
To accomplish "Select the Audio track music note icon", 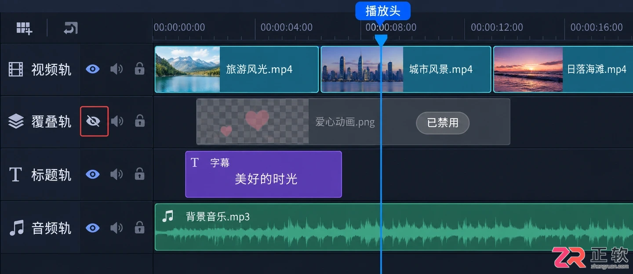I will (16, 228).
